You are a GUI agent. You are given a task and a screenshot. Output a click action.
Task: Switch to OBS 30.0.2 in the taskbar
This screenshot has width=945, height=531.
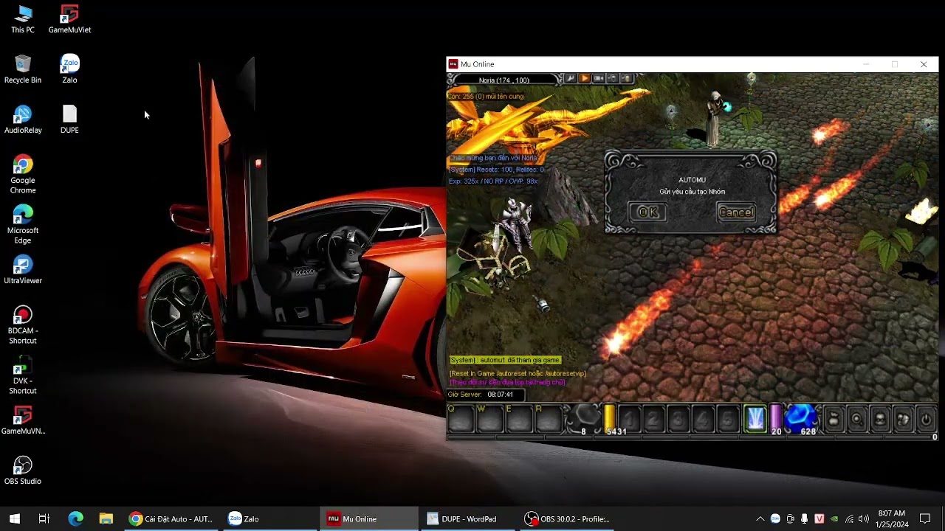point(566,518)
